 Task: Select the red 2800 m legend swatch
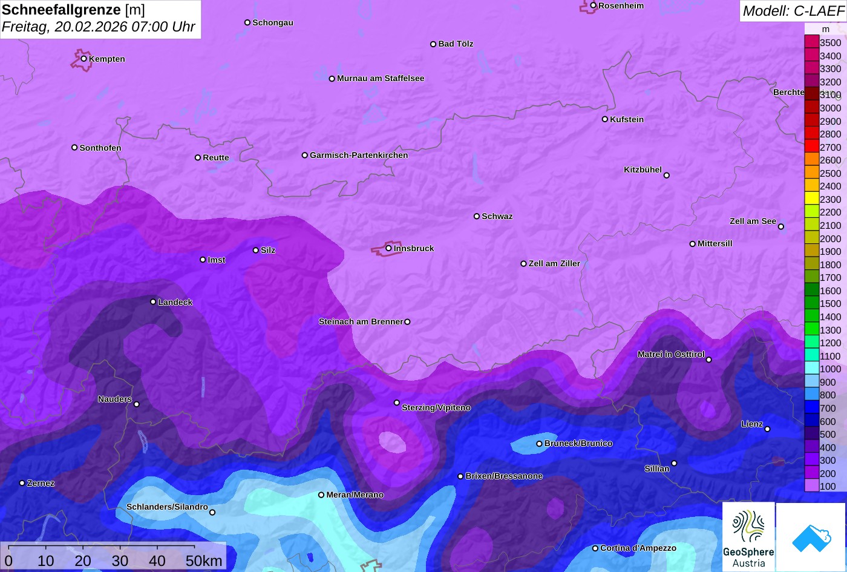[x=812, y=133]
